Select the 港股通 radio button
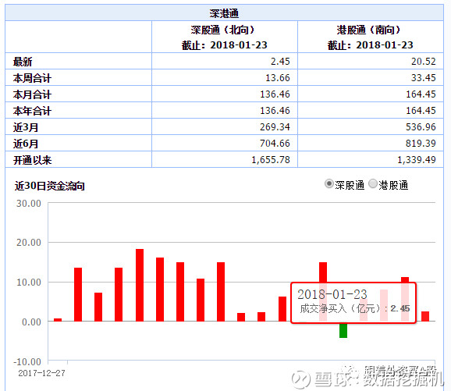The image size is (451, 391). click(373, 184)
